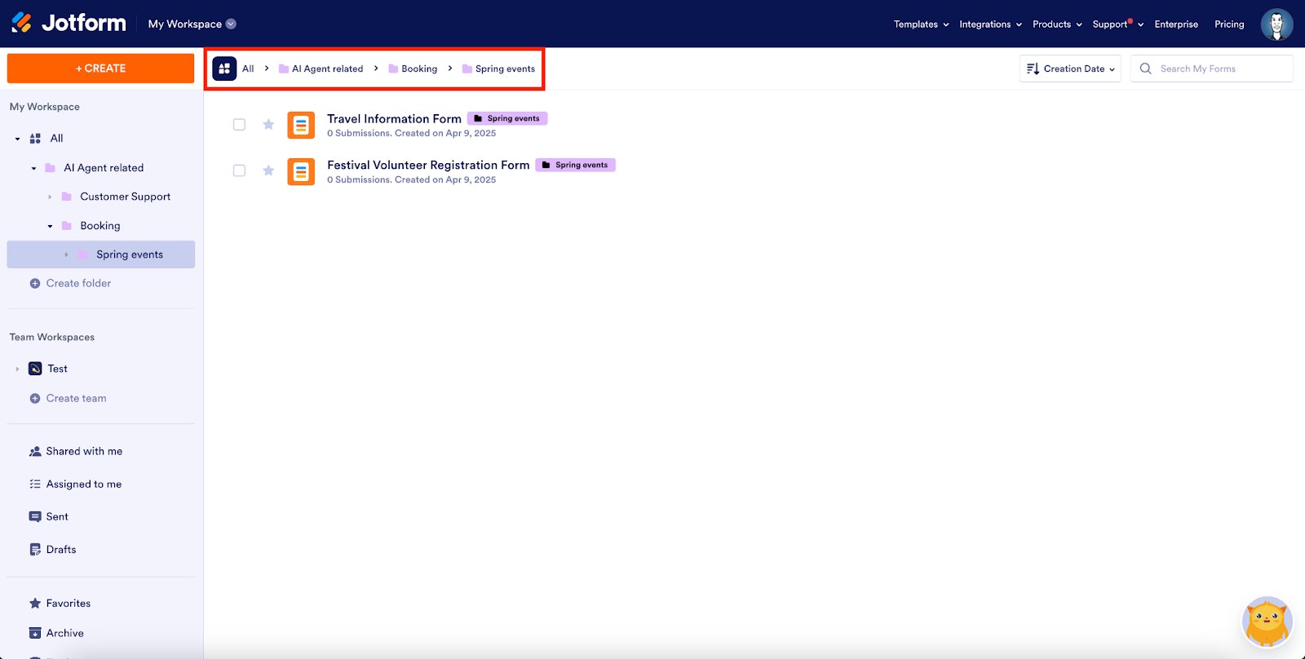Open Festival Volunteer Registration Form title
This screenshot has height=659, width=1305.
[x=428, y=165]
